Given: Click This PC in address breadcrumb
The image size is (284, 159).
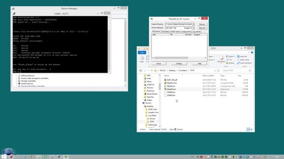Looking at the screenshot, I should pyautogui.click(x=162, y=71).
